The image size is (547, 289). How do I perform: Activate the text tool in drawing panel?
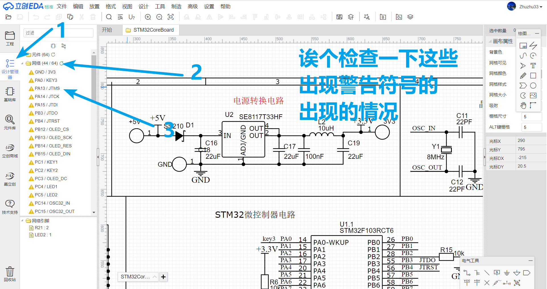[x=533, y=66]
